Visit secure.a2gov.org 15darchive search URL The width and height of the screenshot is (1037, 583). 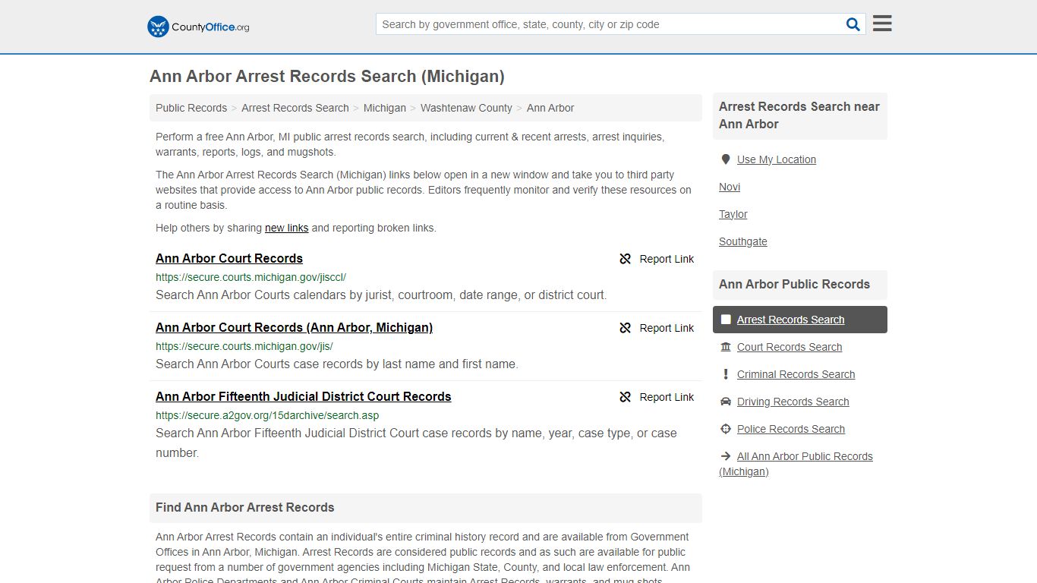click(267, 415)
